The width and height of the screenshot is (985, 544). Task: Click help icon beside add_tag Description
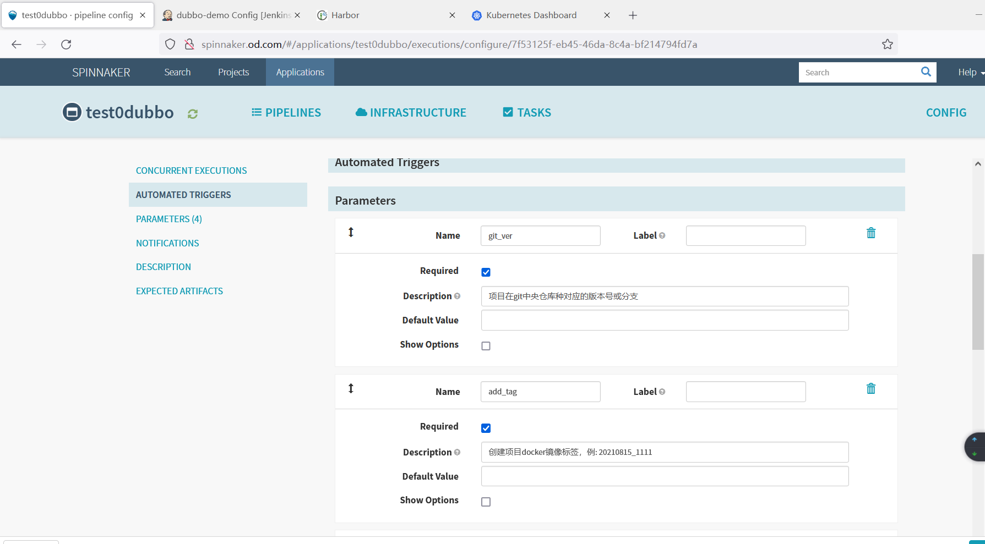click(x=457, y=452)
